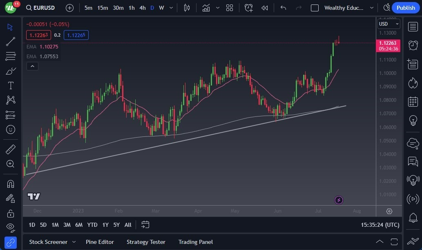Toggle lock all drawings
The height and width of the screenshot is (250, 422).
pos(11,213)
